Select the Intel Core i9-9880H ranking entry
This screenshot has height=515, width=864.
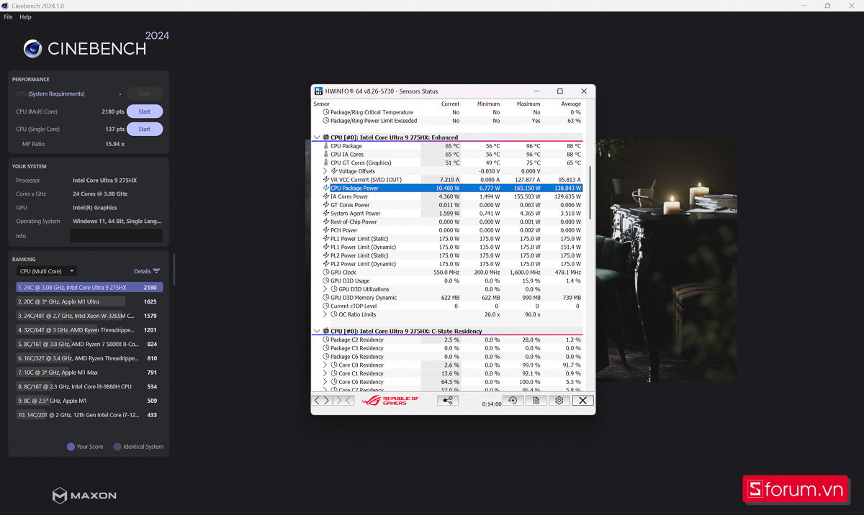click(89, 386)
